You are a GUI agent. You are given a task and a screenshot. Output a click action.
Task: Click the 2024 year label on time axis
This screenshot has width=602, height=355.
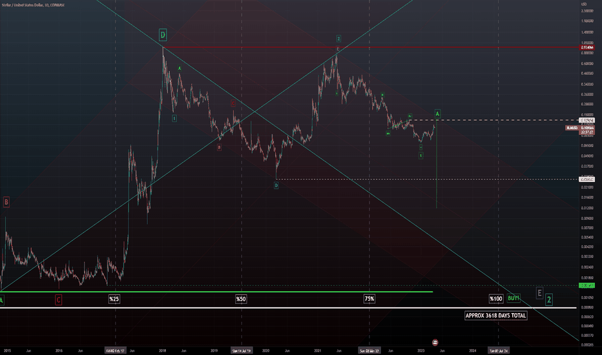point(473,350)
